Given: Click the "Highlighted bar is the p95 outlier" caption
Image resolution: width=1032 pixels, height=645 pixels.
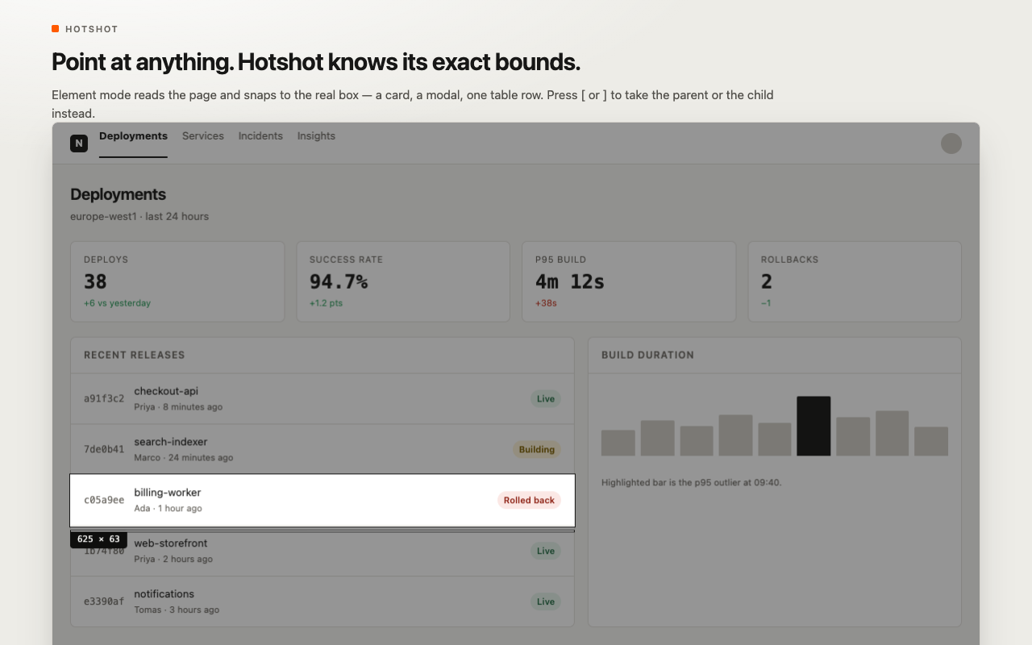Looking at the screenshot, I should click(692, 483).
